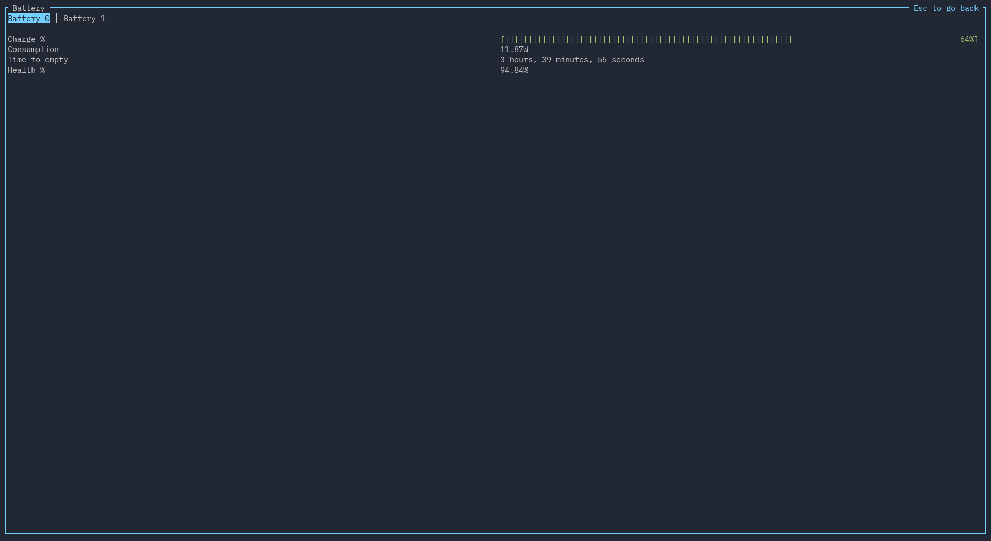991x541 pixels.
Task: Click the 64% charge value
Action: coord(966,39)
